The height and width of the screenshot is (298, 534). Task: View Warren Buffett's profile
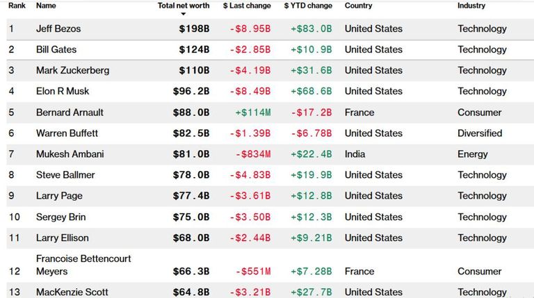pyautogui.click(x=67, y=133)
